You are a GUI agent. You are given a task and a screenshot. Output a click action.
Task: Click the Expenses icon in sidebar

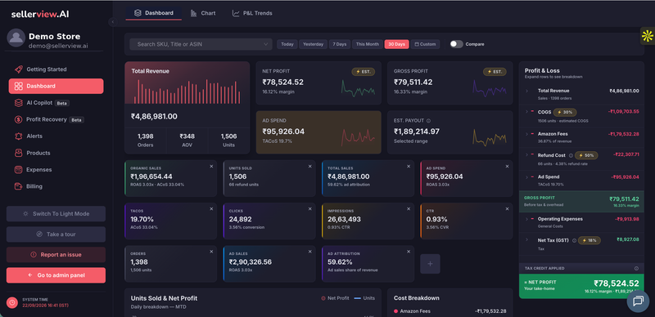point(18,169)
